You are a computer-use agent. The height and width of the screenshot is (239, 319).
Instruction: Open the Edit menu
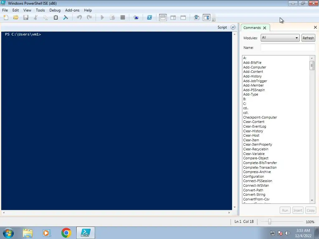tap(16, 10)
